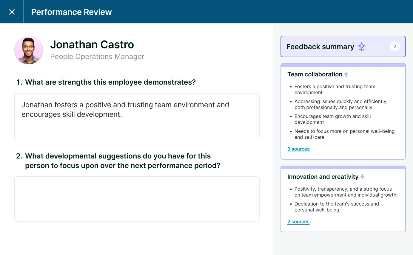Click the 'Encourages team growth' bullet
This screenshot has height=255, width=413.
tap(332, 119)
